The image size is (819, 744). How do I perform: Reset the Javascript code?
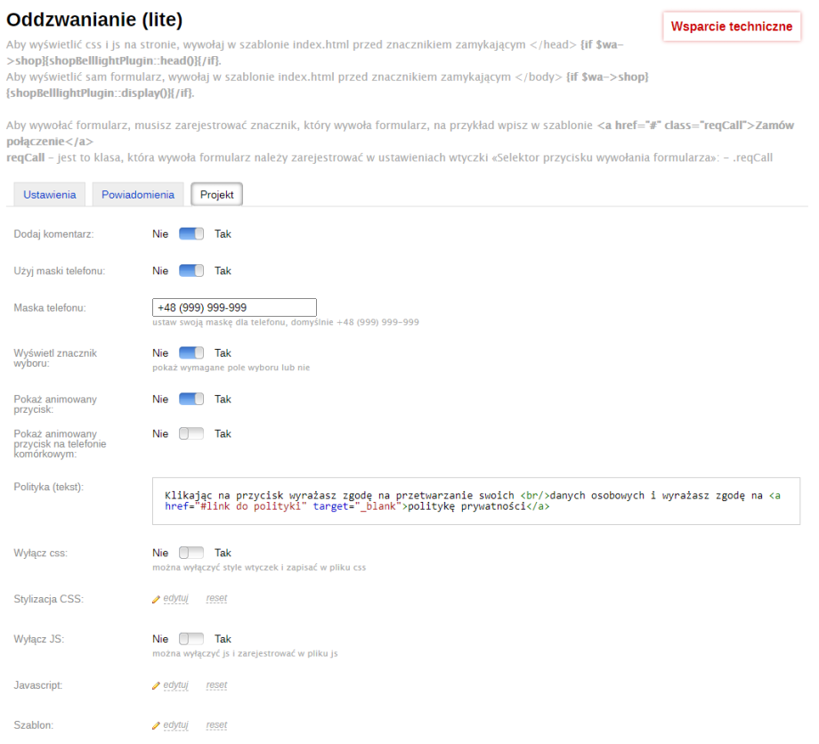click(216, 685)
